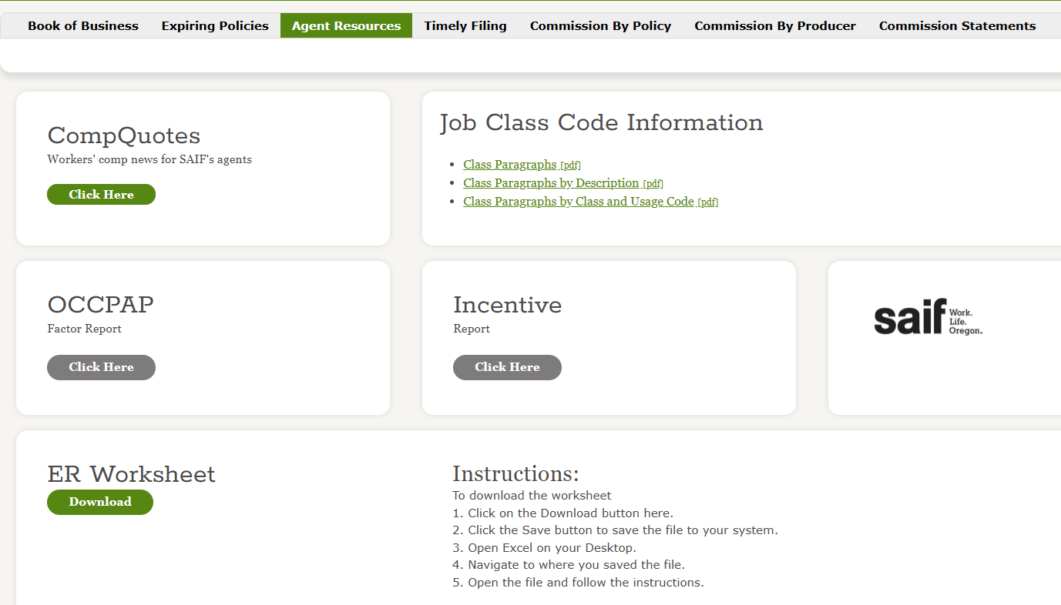This screenshot has width=1061, height=605.
Task: Open the Commission By Policy tab
Action: pyautogui.click(x=600, y=25)
